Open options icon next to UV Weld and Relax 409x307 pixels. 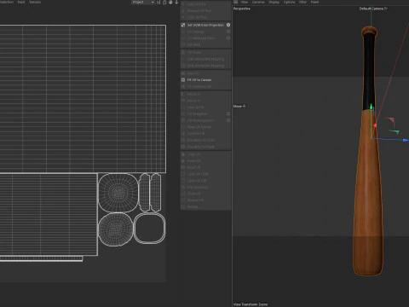pos(228,38)
